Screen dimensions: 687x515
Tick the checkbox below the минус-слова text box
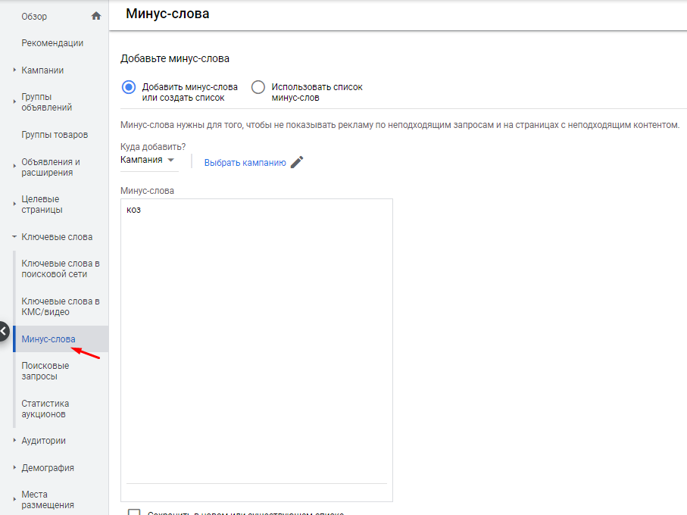pyautogui.click(x=134, y=512)
